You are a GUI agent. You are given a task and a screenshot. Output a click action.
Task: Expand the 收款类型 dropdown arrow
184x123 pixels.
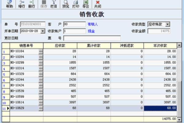(167, 24)
